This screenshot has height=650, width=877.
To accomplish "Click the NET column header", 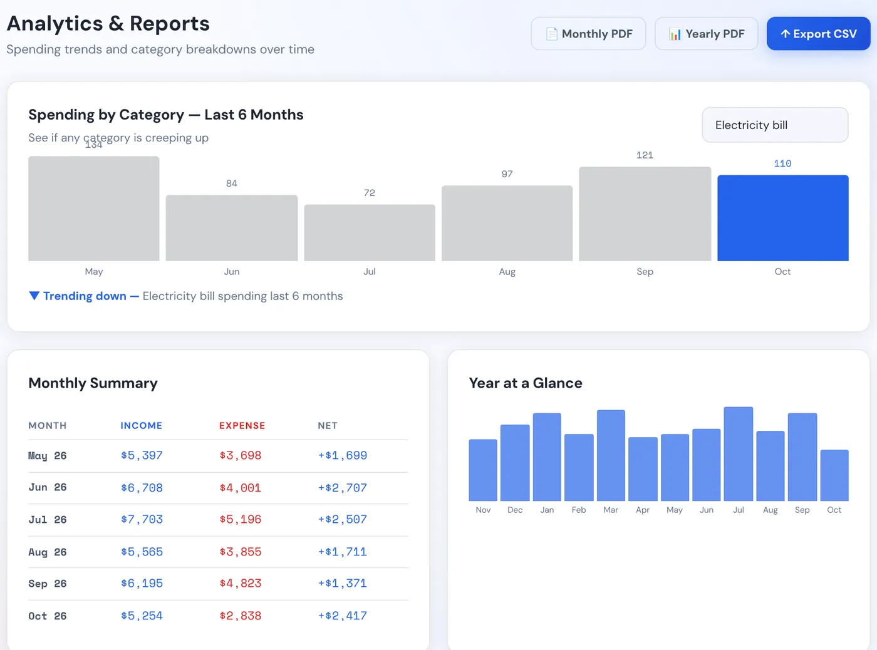I will [328, 426].
